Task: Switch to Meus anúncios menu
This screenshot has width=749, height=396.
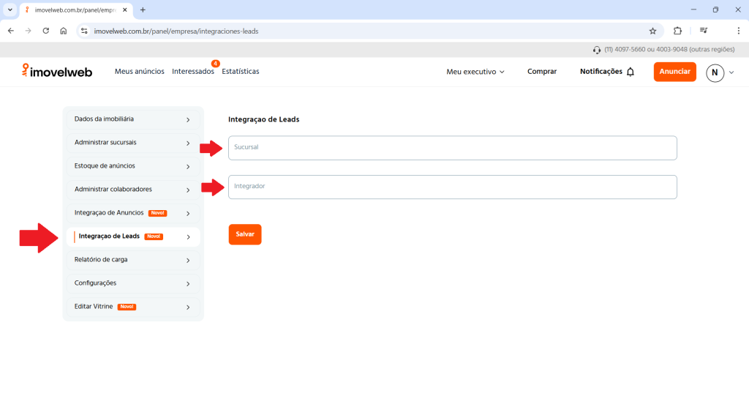Action: [139, 72]
